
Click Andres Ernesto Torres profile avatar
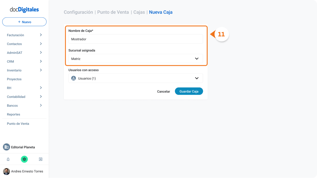6,171
